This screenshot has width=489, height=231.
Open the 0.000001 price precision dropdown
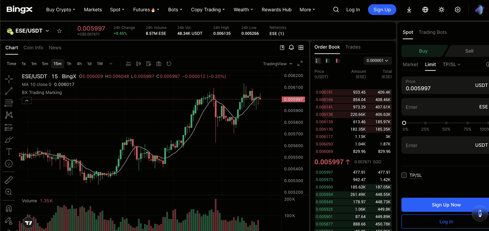tap(377, 61)
